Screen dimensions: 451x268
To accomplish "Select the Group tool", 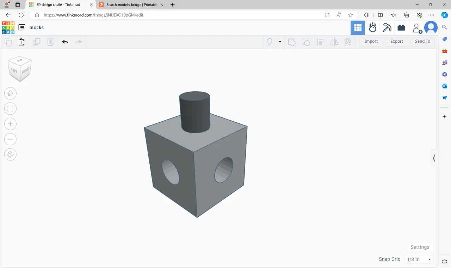I will point(292,42).
